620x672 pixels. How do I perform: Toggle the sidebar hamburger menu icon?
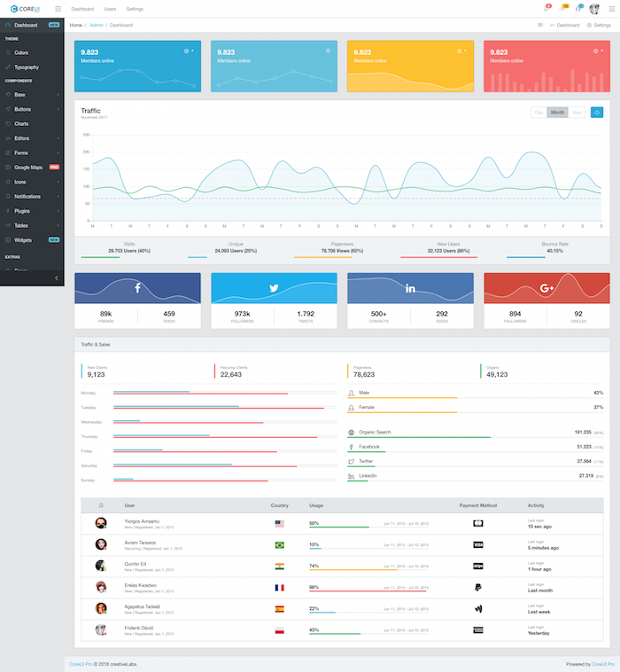click(x=58, y=9)
